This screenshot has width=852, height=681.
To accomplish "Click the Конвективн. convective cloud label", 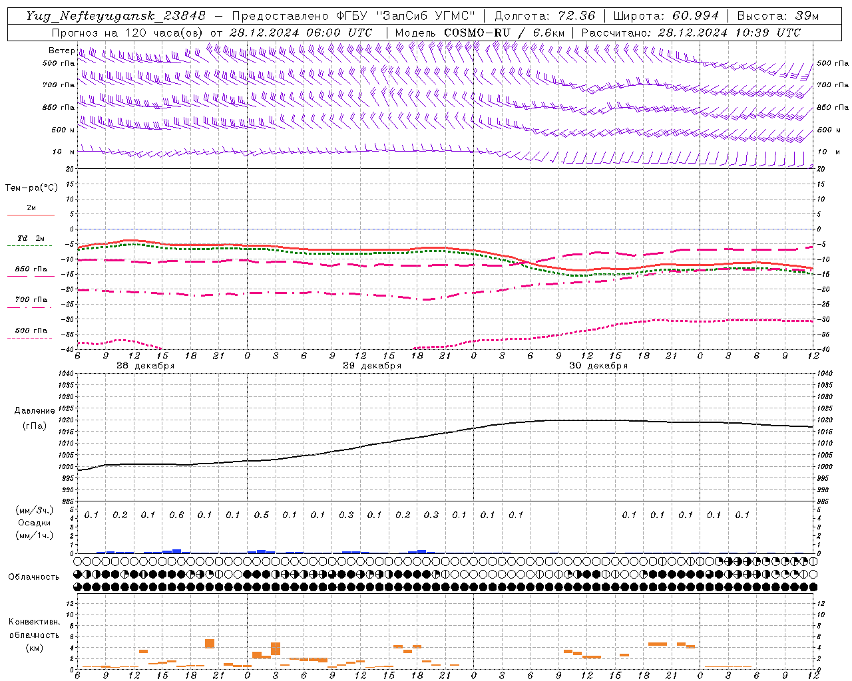I will click(x=34, y=622).
